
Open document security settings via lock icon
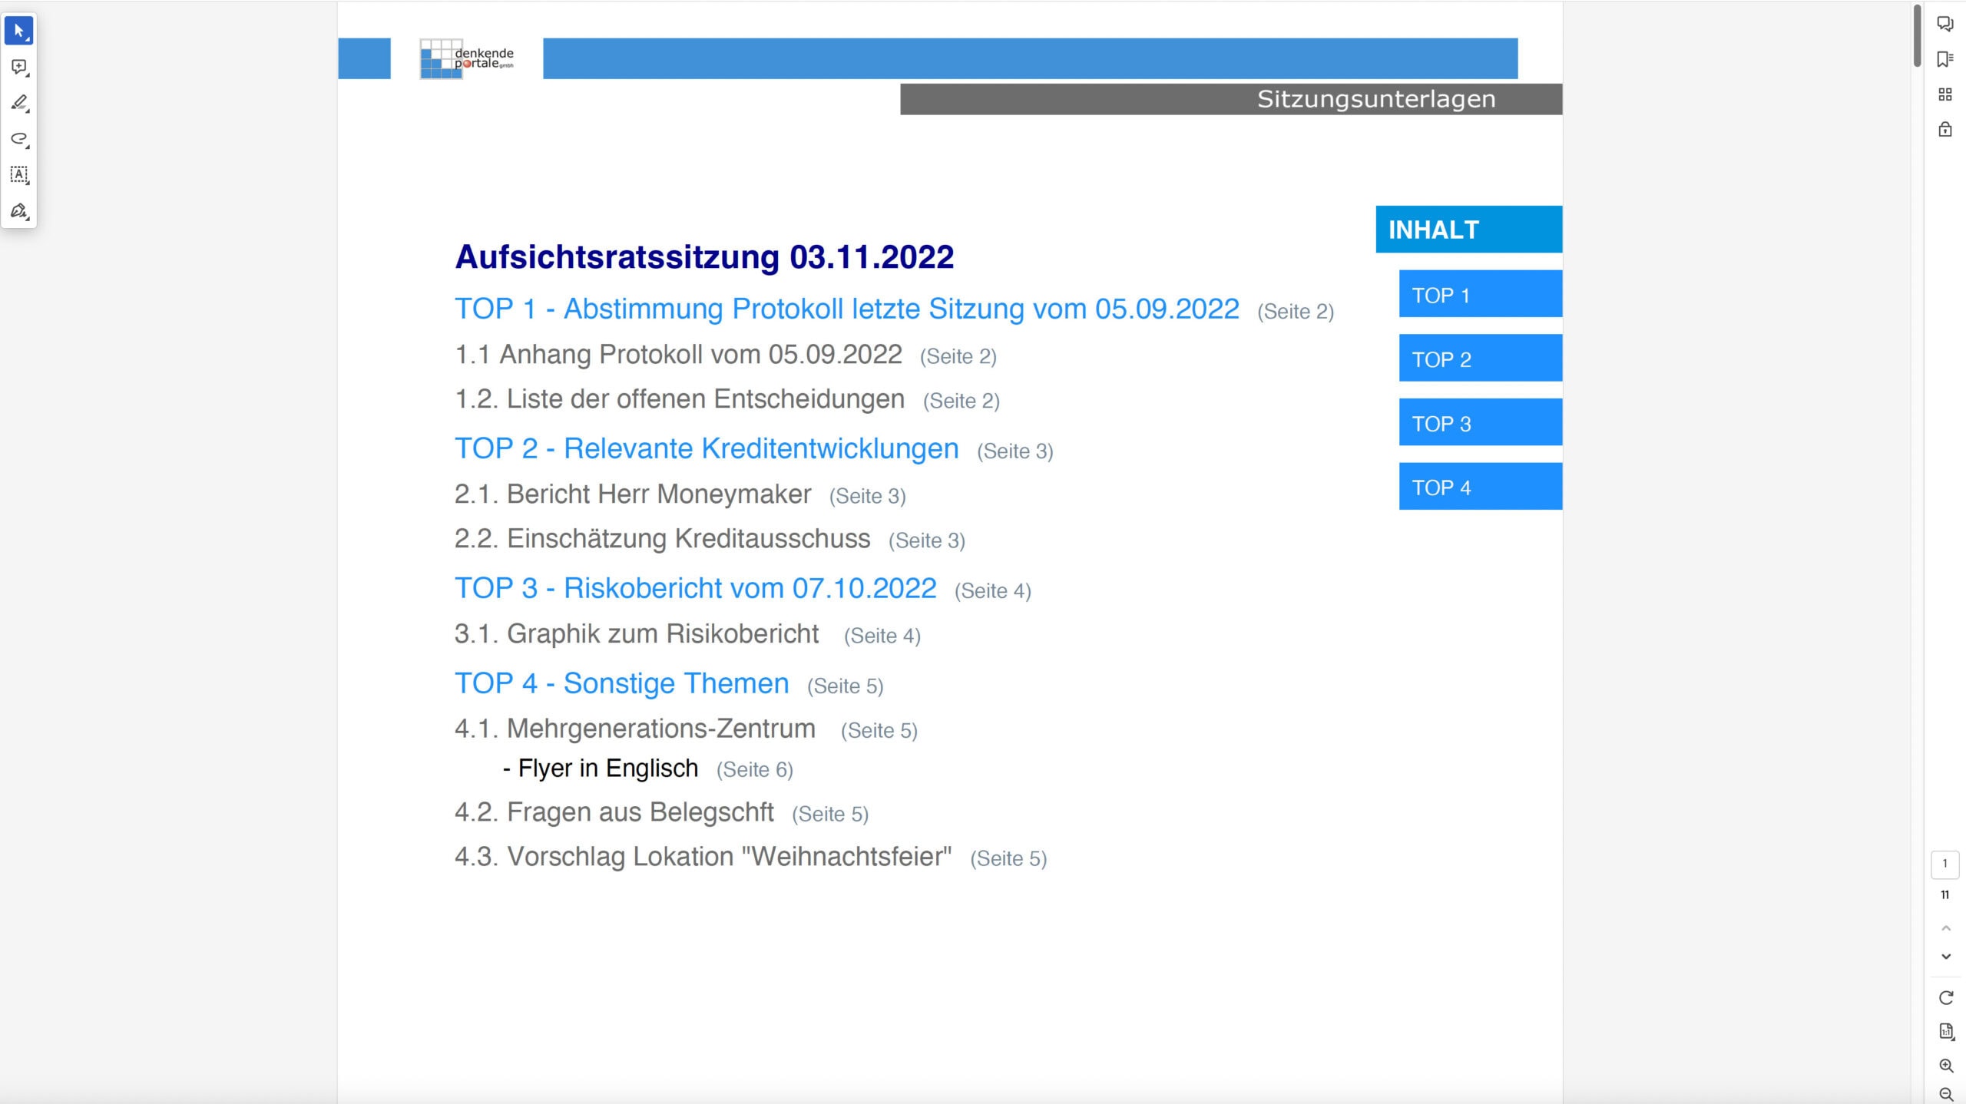[x=1946, y=129]
